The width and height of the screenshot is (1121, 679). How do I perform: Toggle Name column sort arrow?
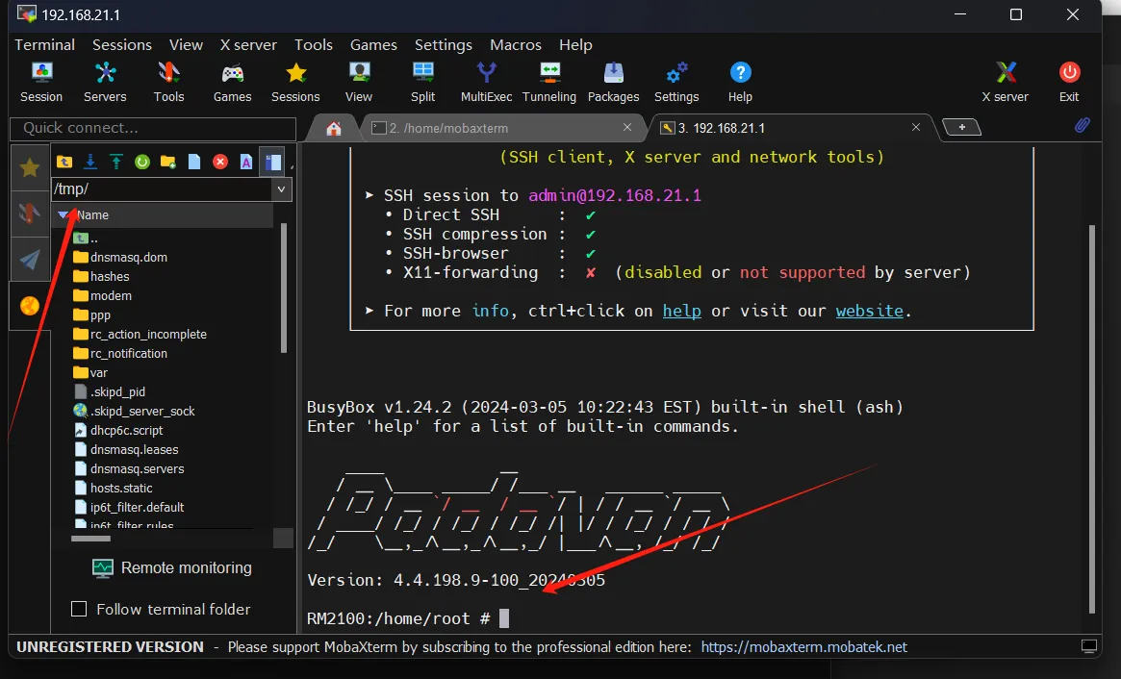tap(63, 214)
